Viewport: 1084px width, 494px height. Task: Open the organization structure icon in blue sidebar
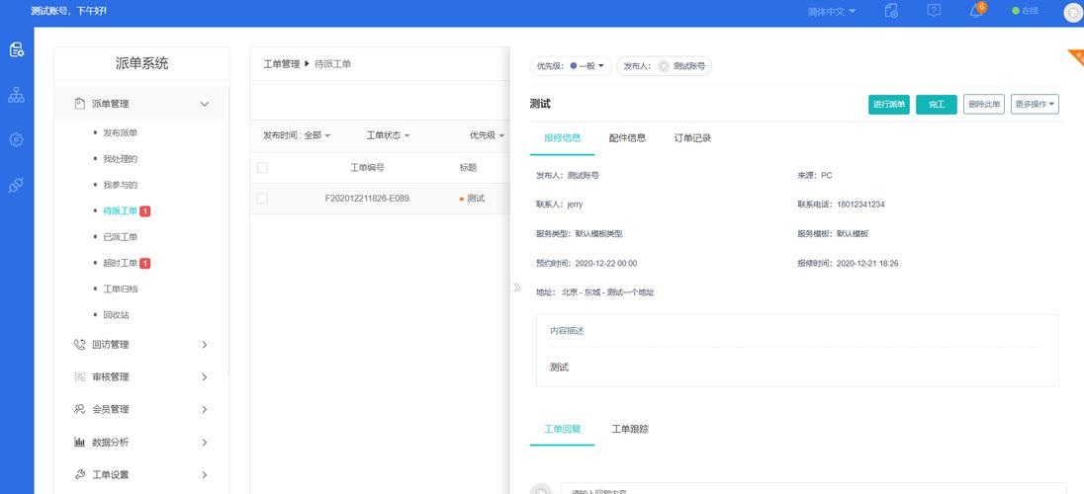click(17, 96)
